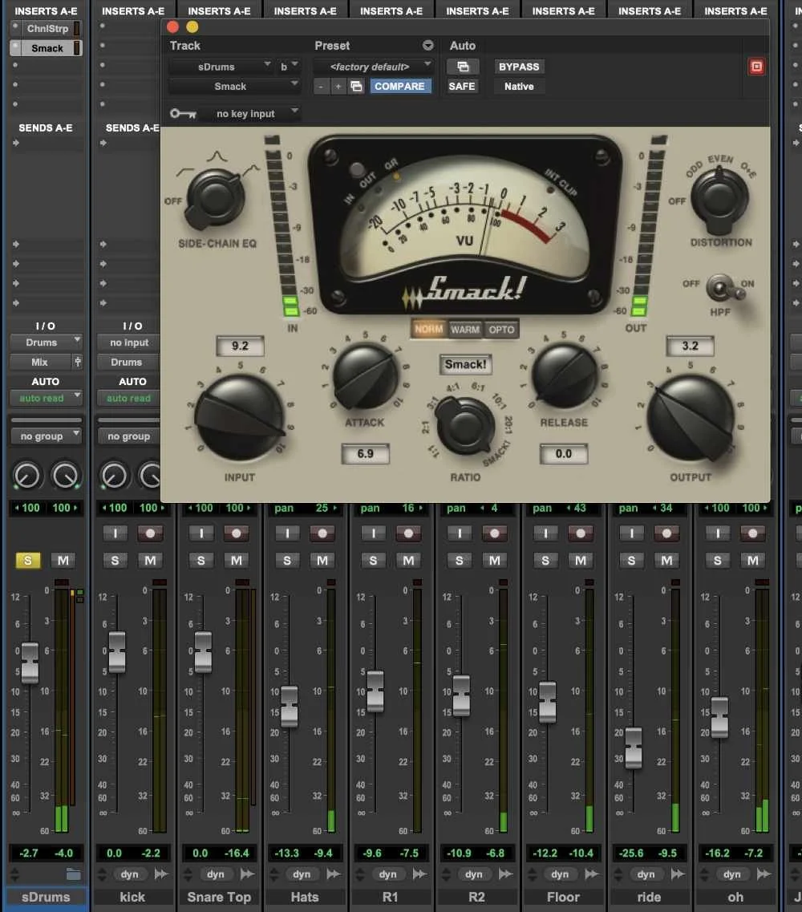
Task: Open the Smack insert slot on sDrums
Action: click(47, 48)
